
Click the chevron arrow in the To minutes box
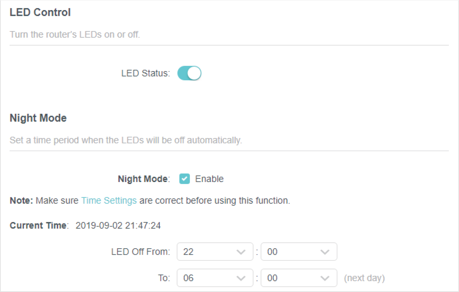325,278
